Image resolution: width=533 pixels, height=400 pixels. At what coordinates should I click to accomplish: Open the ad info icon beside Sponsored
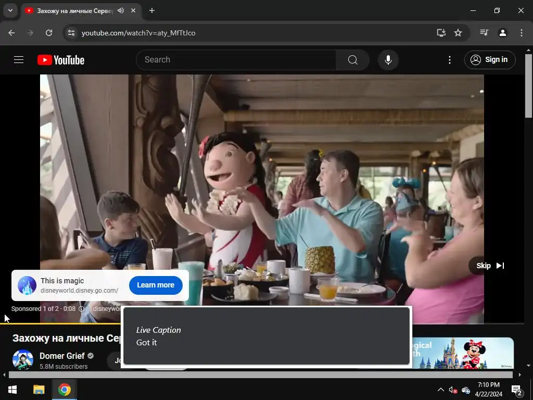tap(81, 309)
